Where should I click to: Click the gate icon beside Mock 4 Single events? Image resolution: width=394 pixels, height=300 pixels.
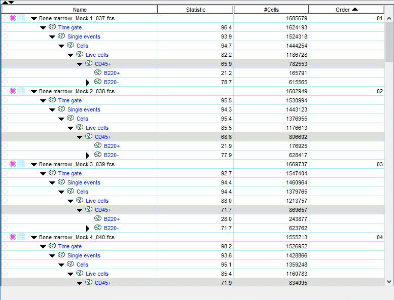point(61,255)
